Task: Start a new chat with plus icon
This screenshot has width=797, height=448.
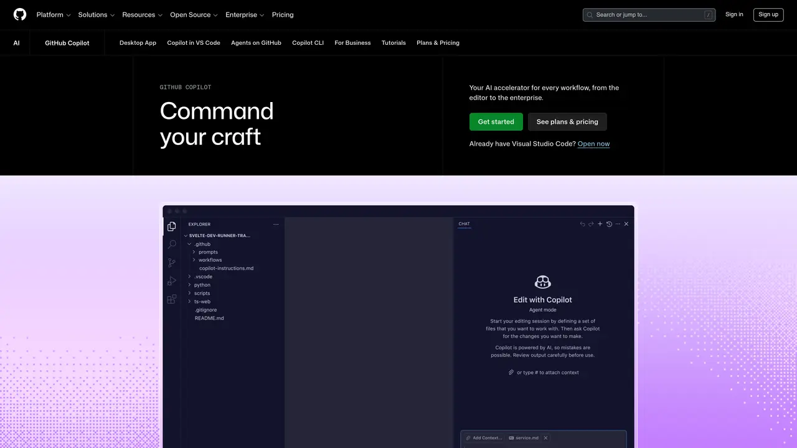Action: (x=600, y=224)
